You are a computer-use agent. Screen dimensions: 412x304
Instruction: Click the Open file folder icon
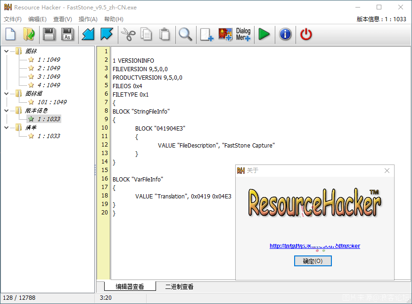29,34
